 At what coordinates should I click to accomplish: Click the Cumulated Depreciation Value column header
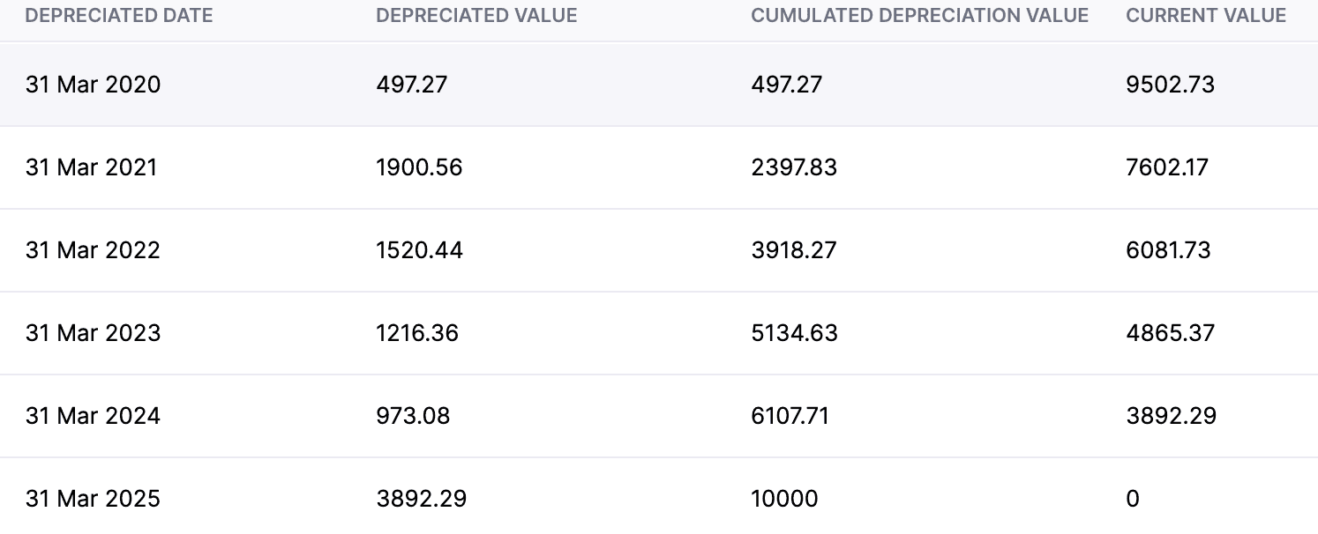click(919, 16)
